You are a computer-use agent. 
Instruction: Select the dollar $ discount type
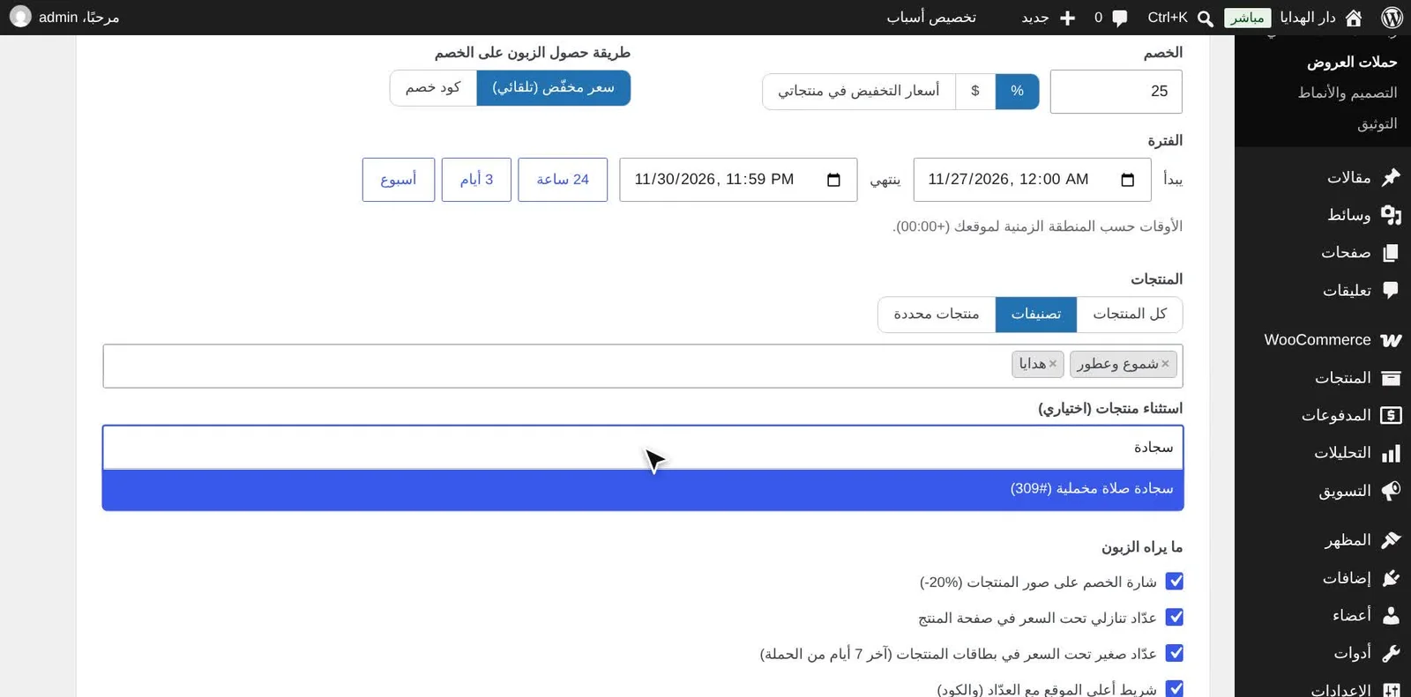974,92
